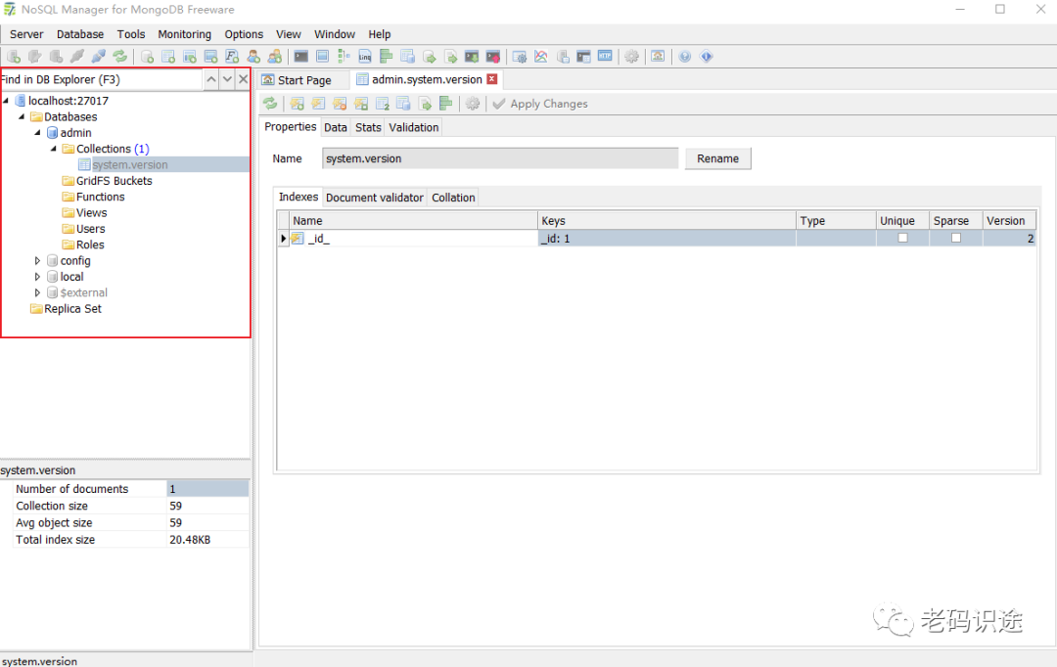This screenshot has width=1057, height=667.
Task: Open the Help menu
Action: pos(380,34)
